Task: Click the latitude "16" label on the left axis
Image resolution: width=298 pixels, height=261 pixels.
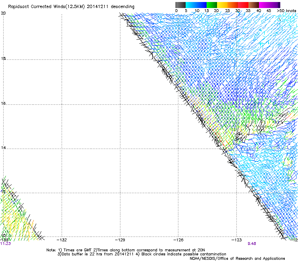Action: [3, 104]
